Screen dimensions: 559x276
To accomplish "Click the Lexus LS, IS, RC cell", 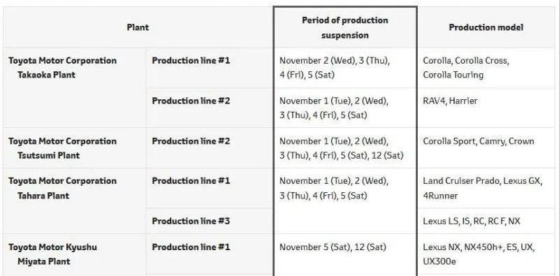I will pyautogui.click(x=486, y=221).
